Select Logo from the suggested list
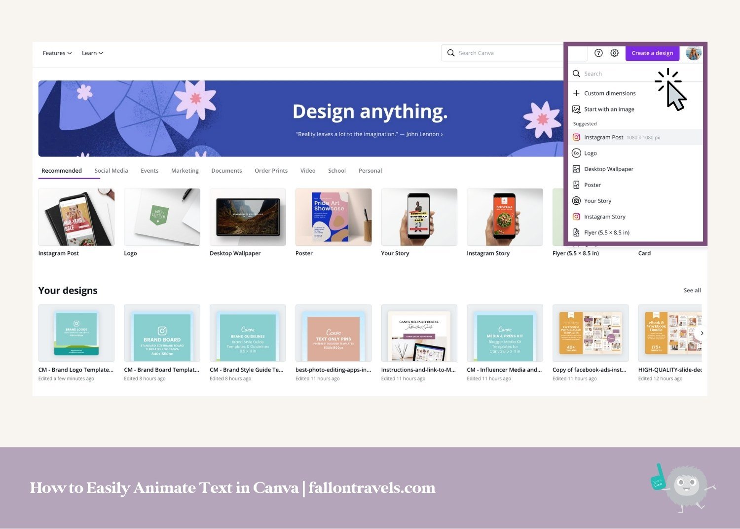 (x=635, y=153)
